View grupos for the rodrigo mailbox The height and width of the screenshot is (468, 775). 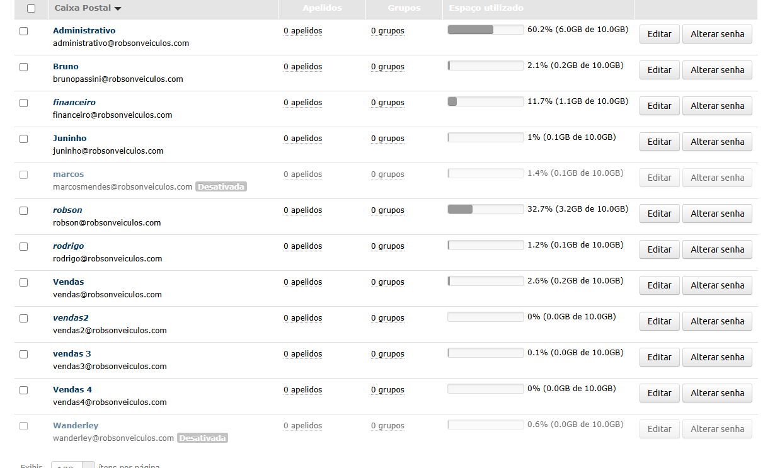pos(387,246)
